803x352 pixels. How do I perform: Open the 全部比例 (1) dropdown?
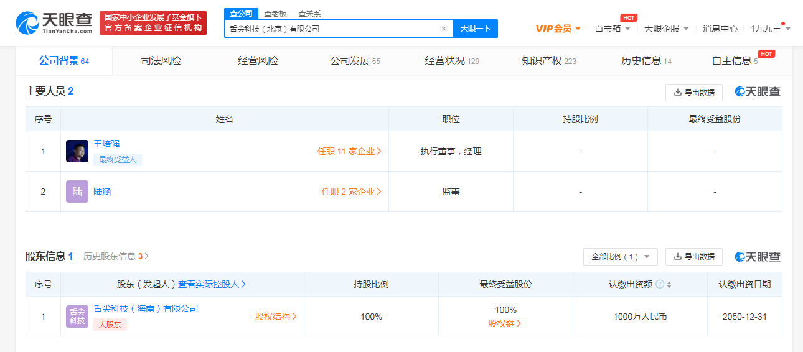pos(620,256)
